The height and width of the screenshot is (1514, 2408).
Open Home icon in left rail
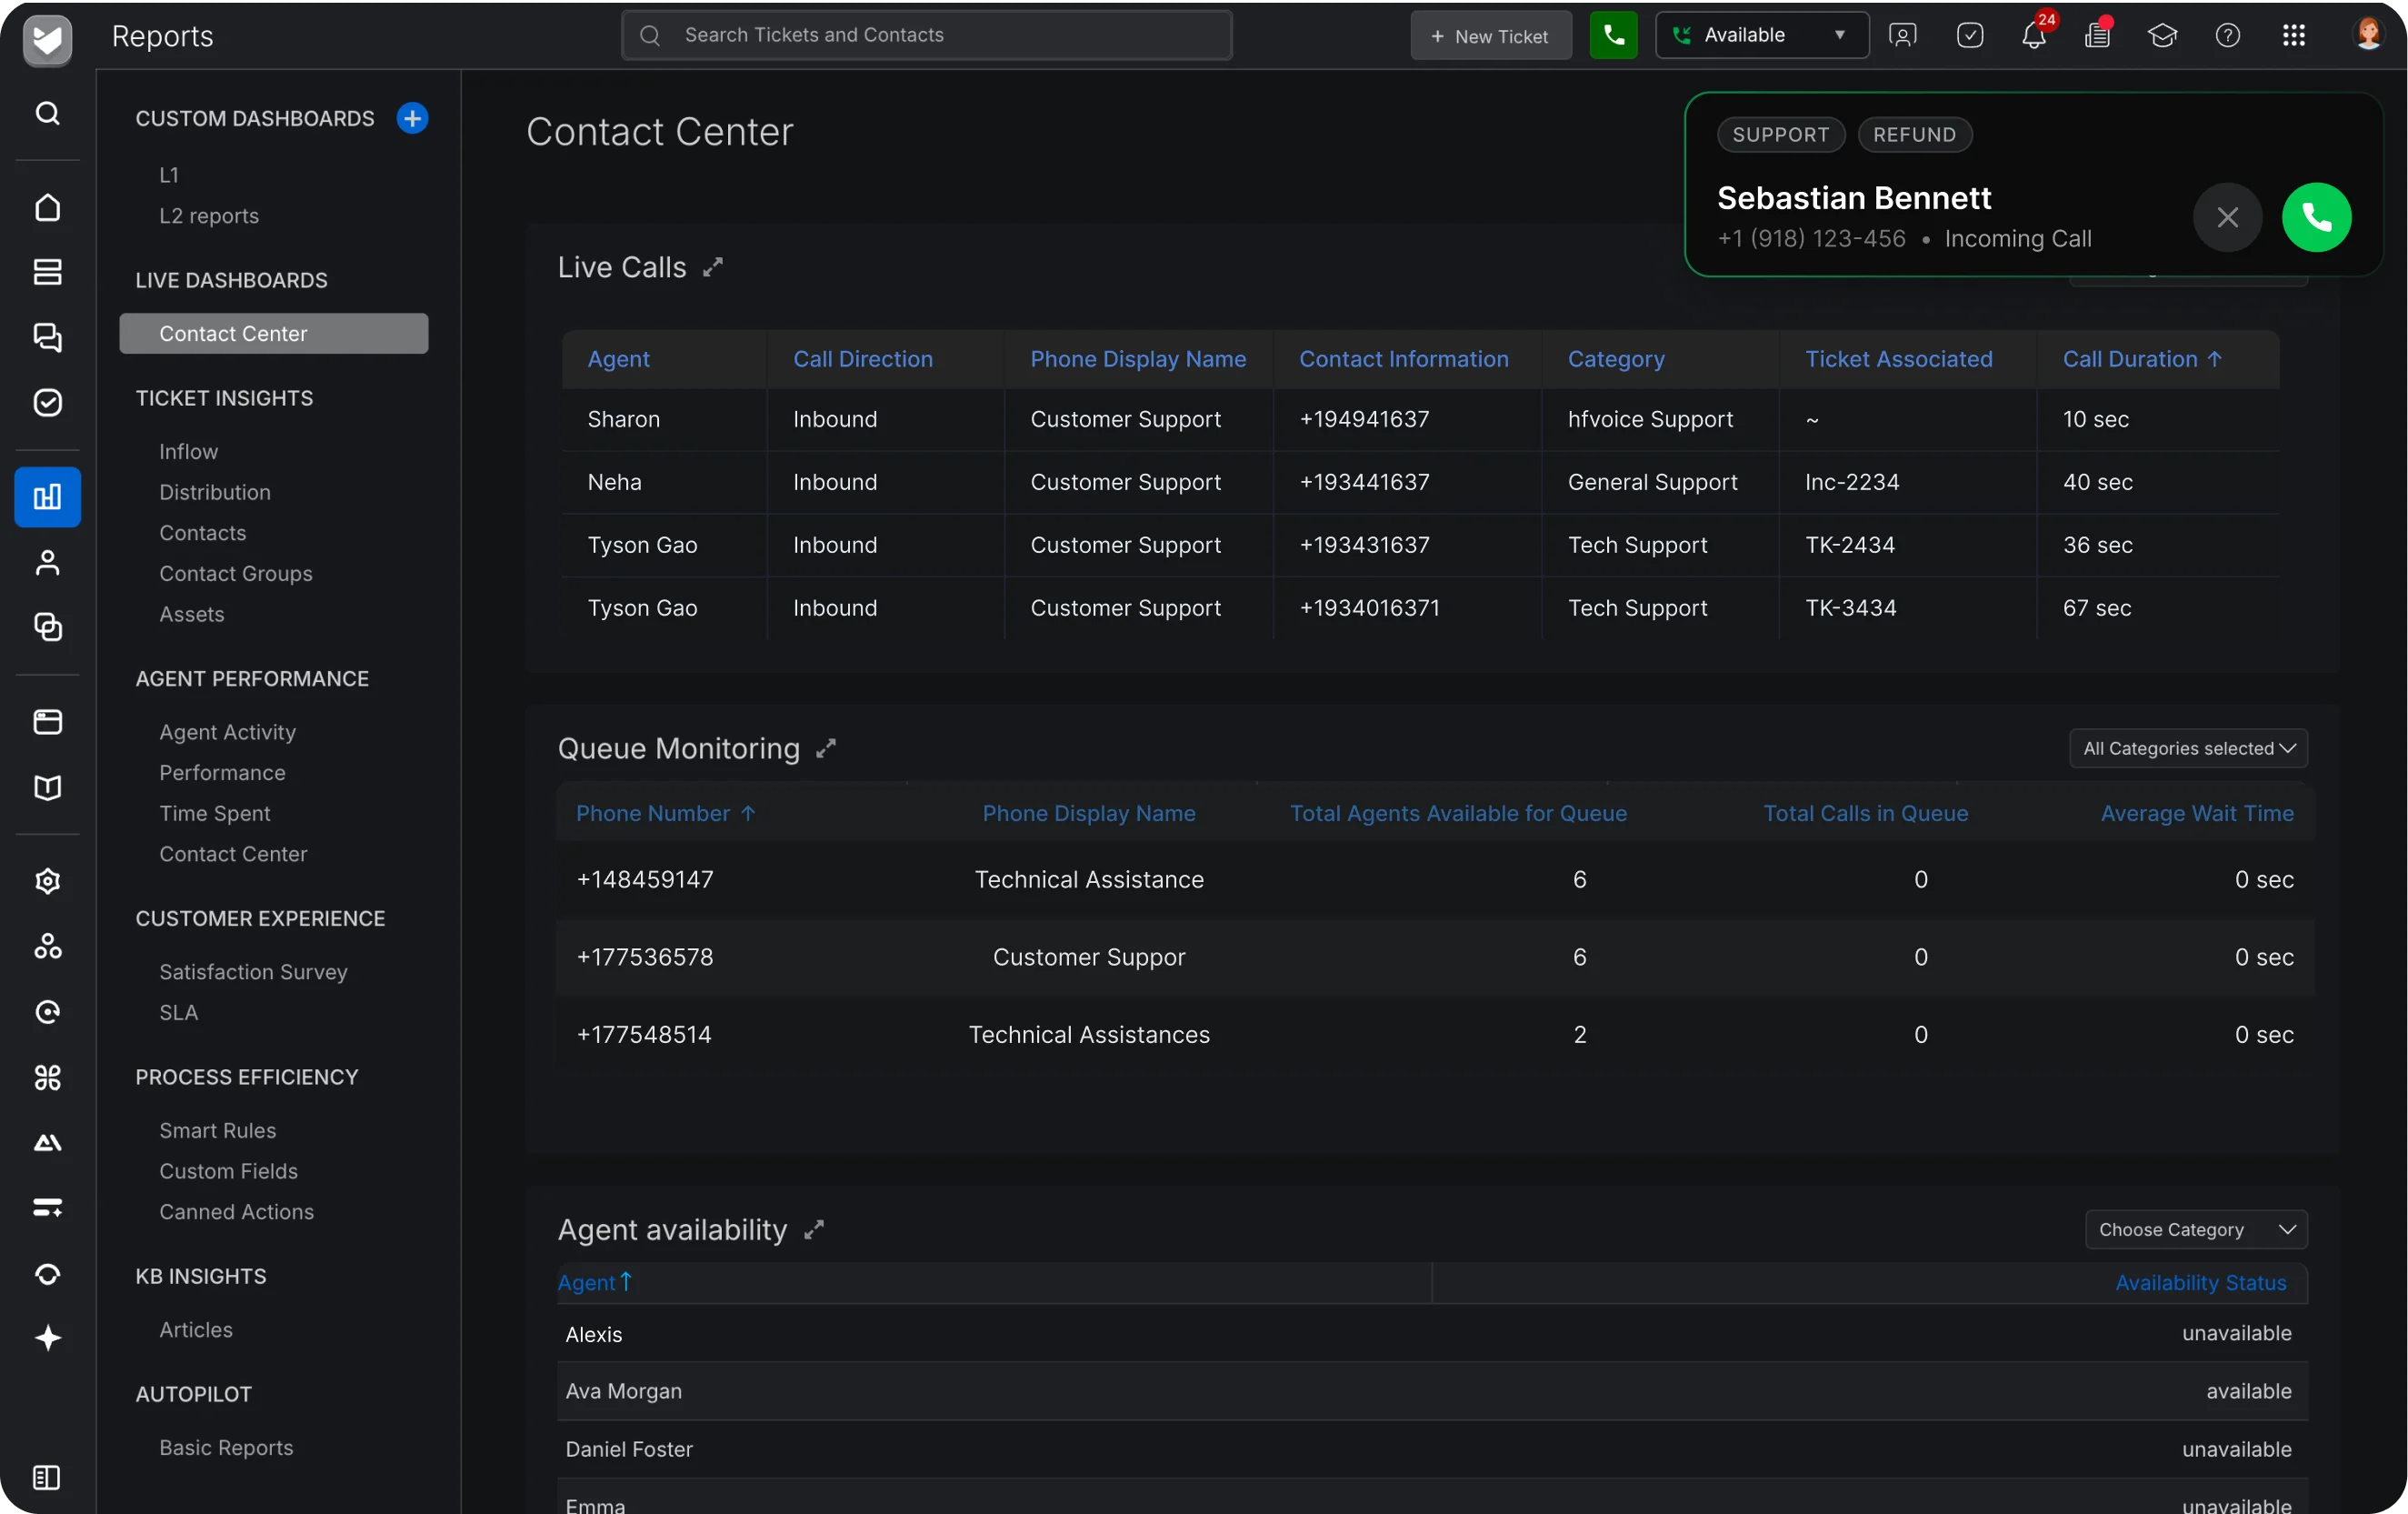click(x=47, y=207)
